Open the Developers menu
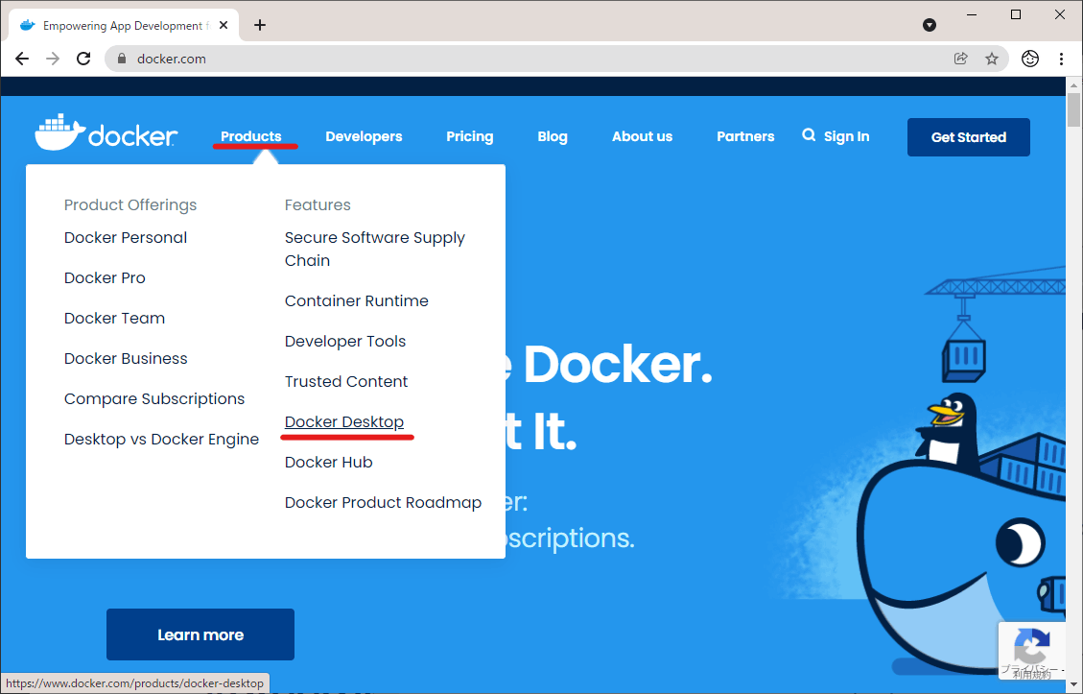Screen dimensions: 1083x694 click(364, 136)
